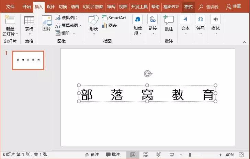
Task: Toggle Comments (批注) pane in status bar
Action: point(113,155)
